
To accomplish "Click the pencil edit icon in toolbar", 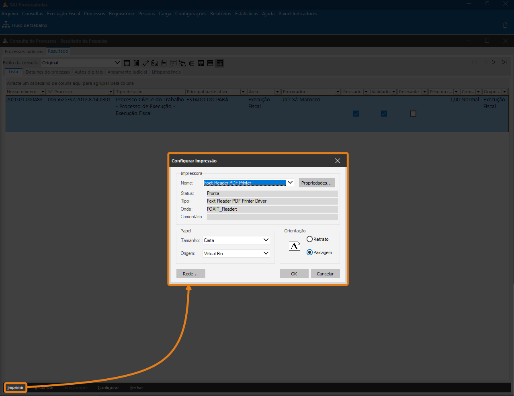I will [x=145, y=63].
